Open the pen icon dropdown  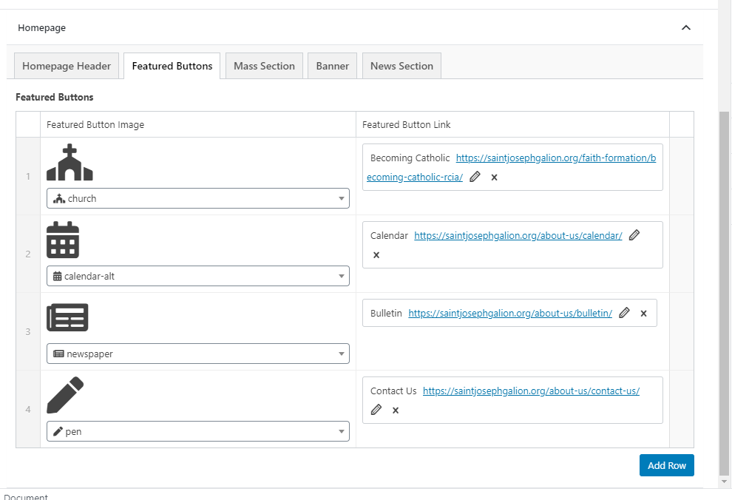point(197,431)
